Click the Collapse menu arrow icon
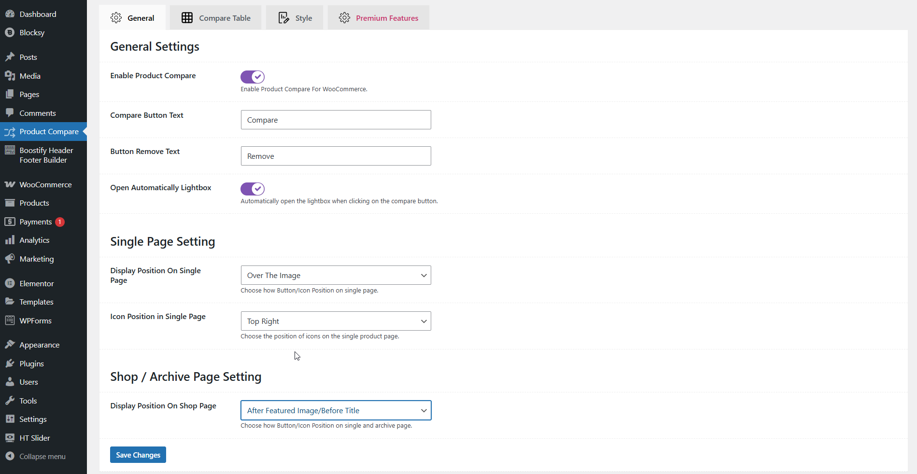 point(10,456)
